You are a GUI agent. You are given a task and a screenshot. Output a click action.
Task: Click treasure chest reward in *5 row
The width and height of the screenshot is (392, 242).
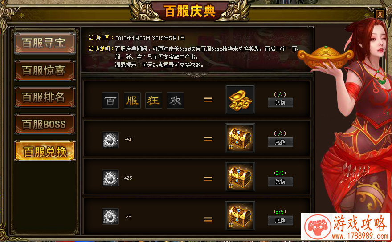coord(240,215)
